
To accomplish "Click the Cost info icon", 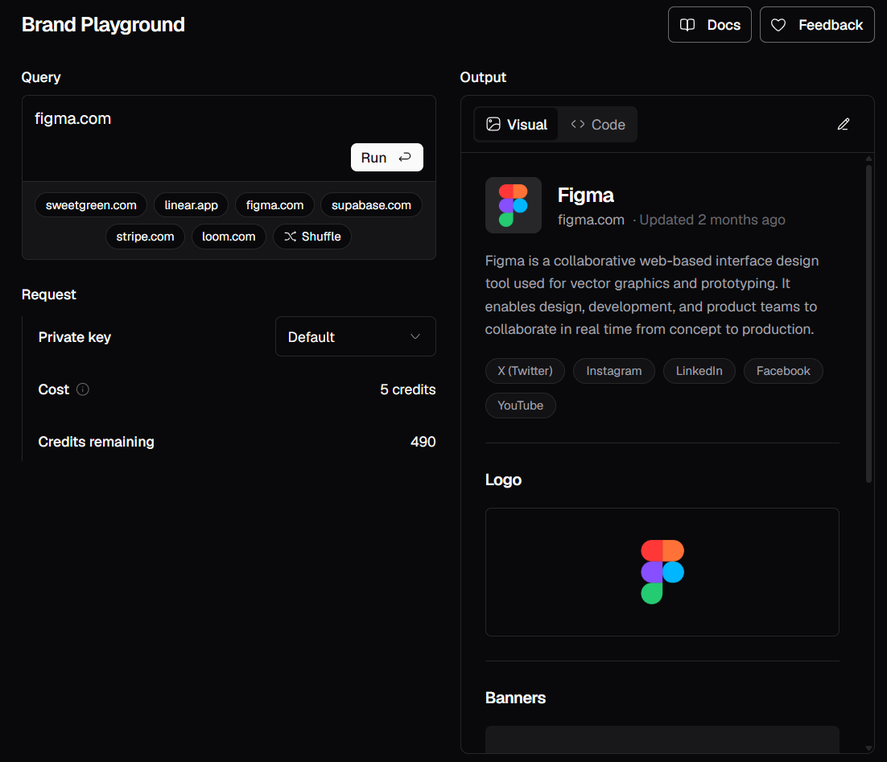I will 83,389.
